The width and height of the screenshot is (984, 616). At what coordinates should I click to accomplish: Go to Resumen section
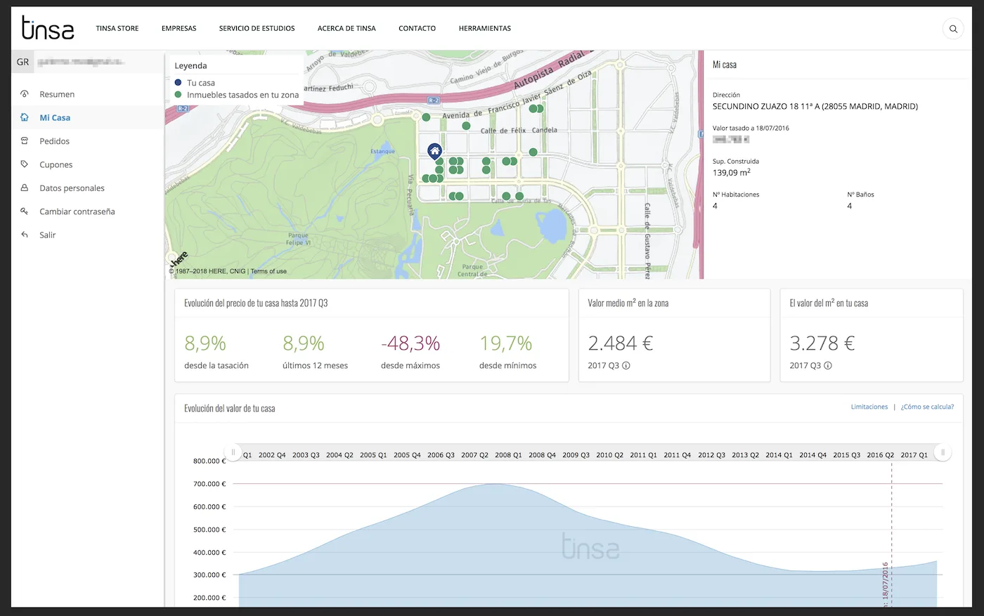pos(57,94)
